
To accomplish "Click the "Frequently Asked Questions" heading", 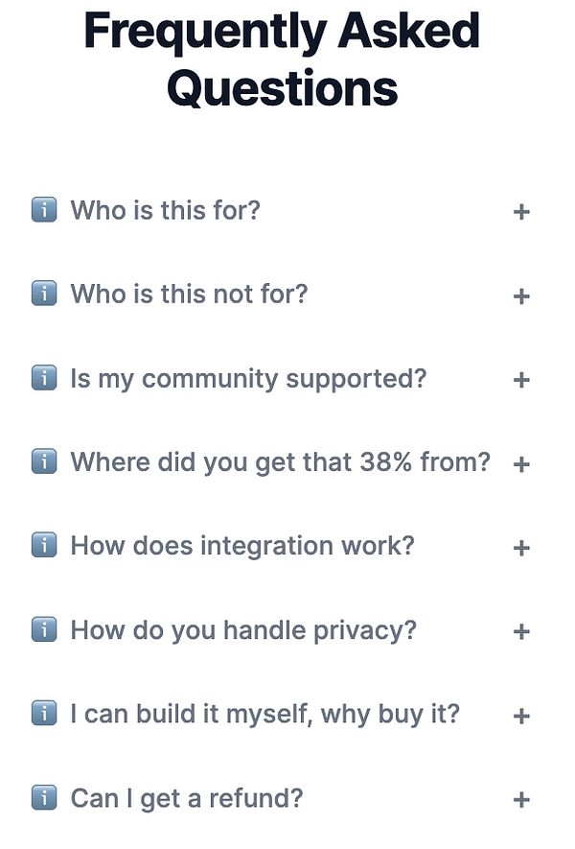I will (x=282, y=59).
